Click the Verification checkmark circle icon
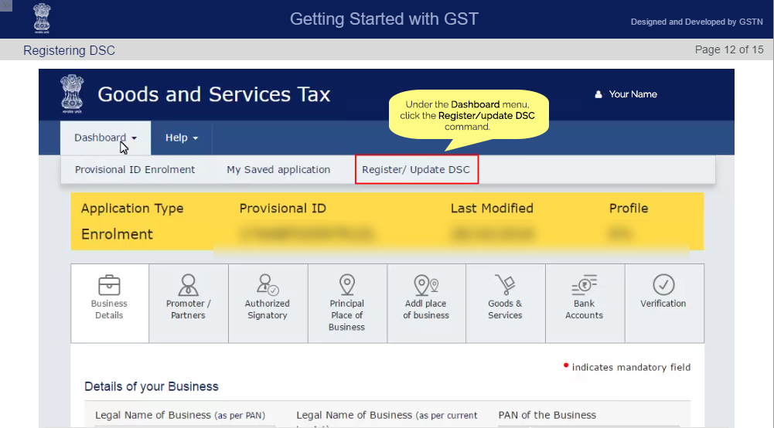Image resolution: width=774 pixels, height=428 pixels. coord(663,285)
